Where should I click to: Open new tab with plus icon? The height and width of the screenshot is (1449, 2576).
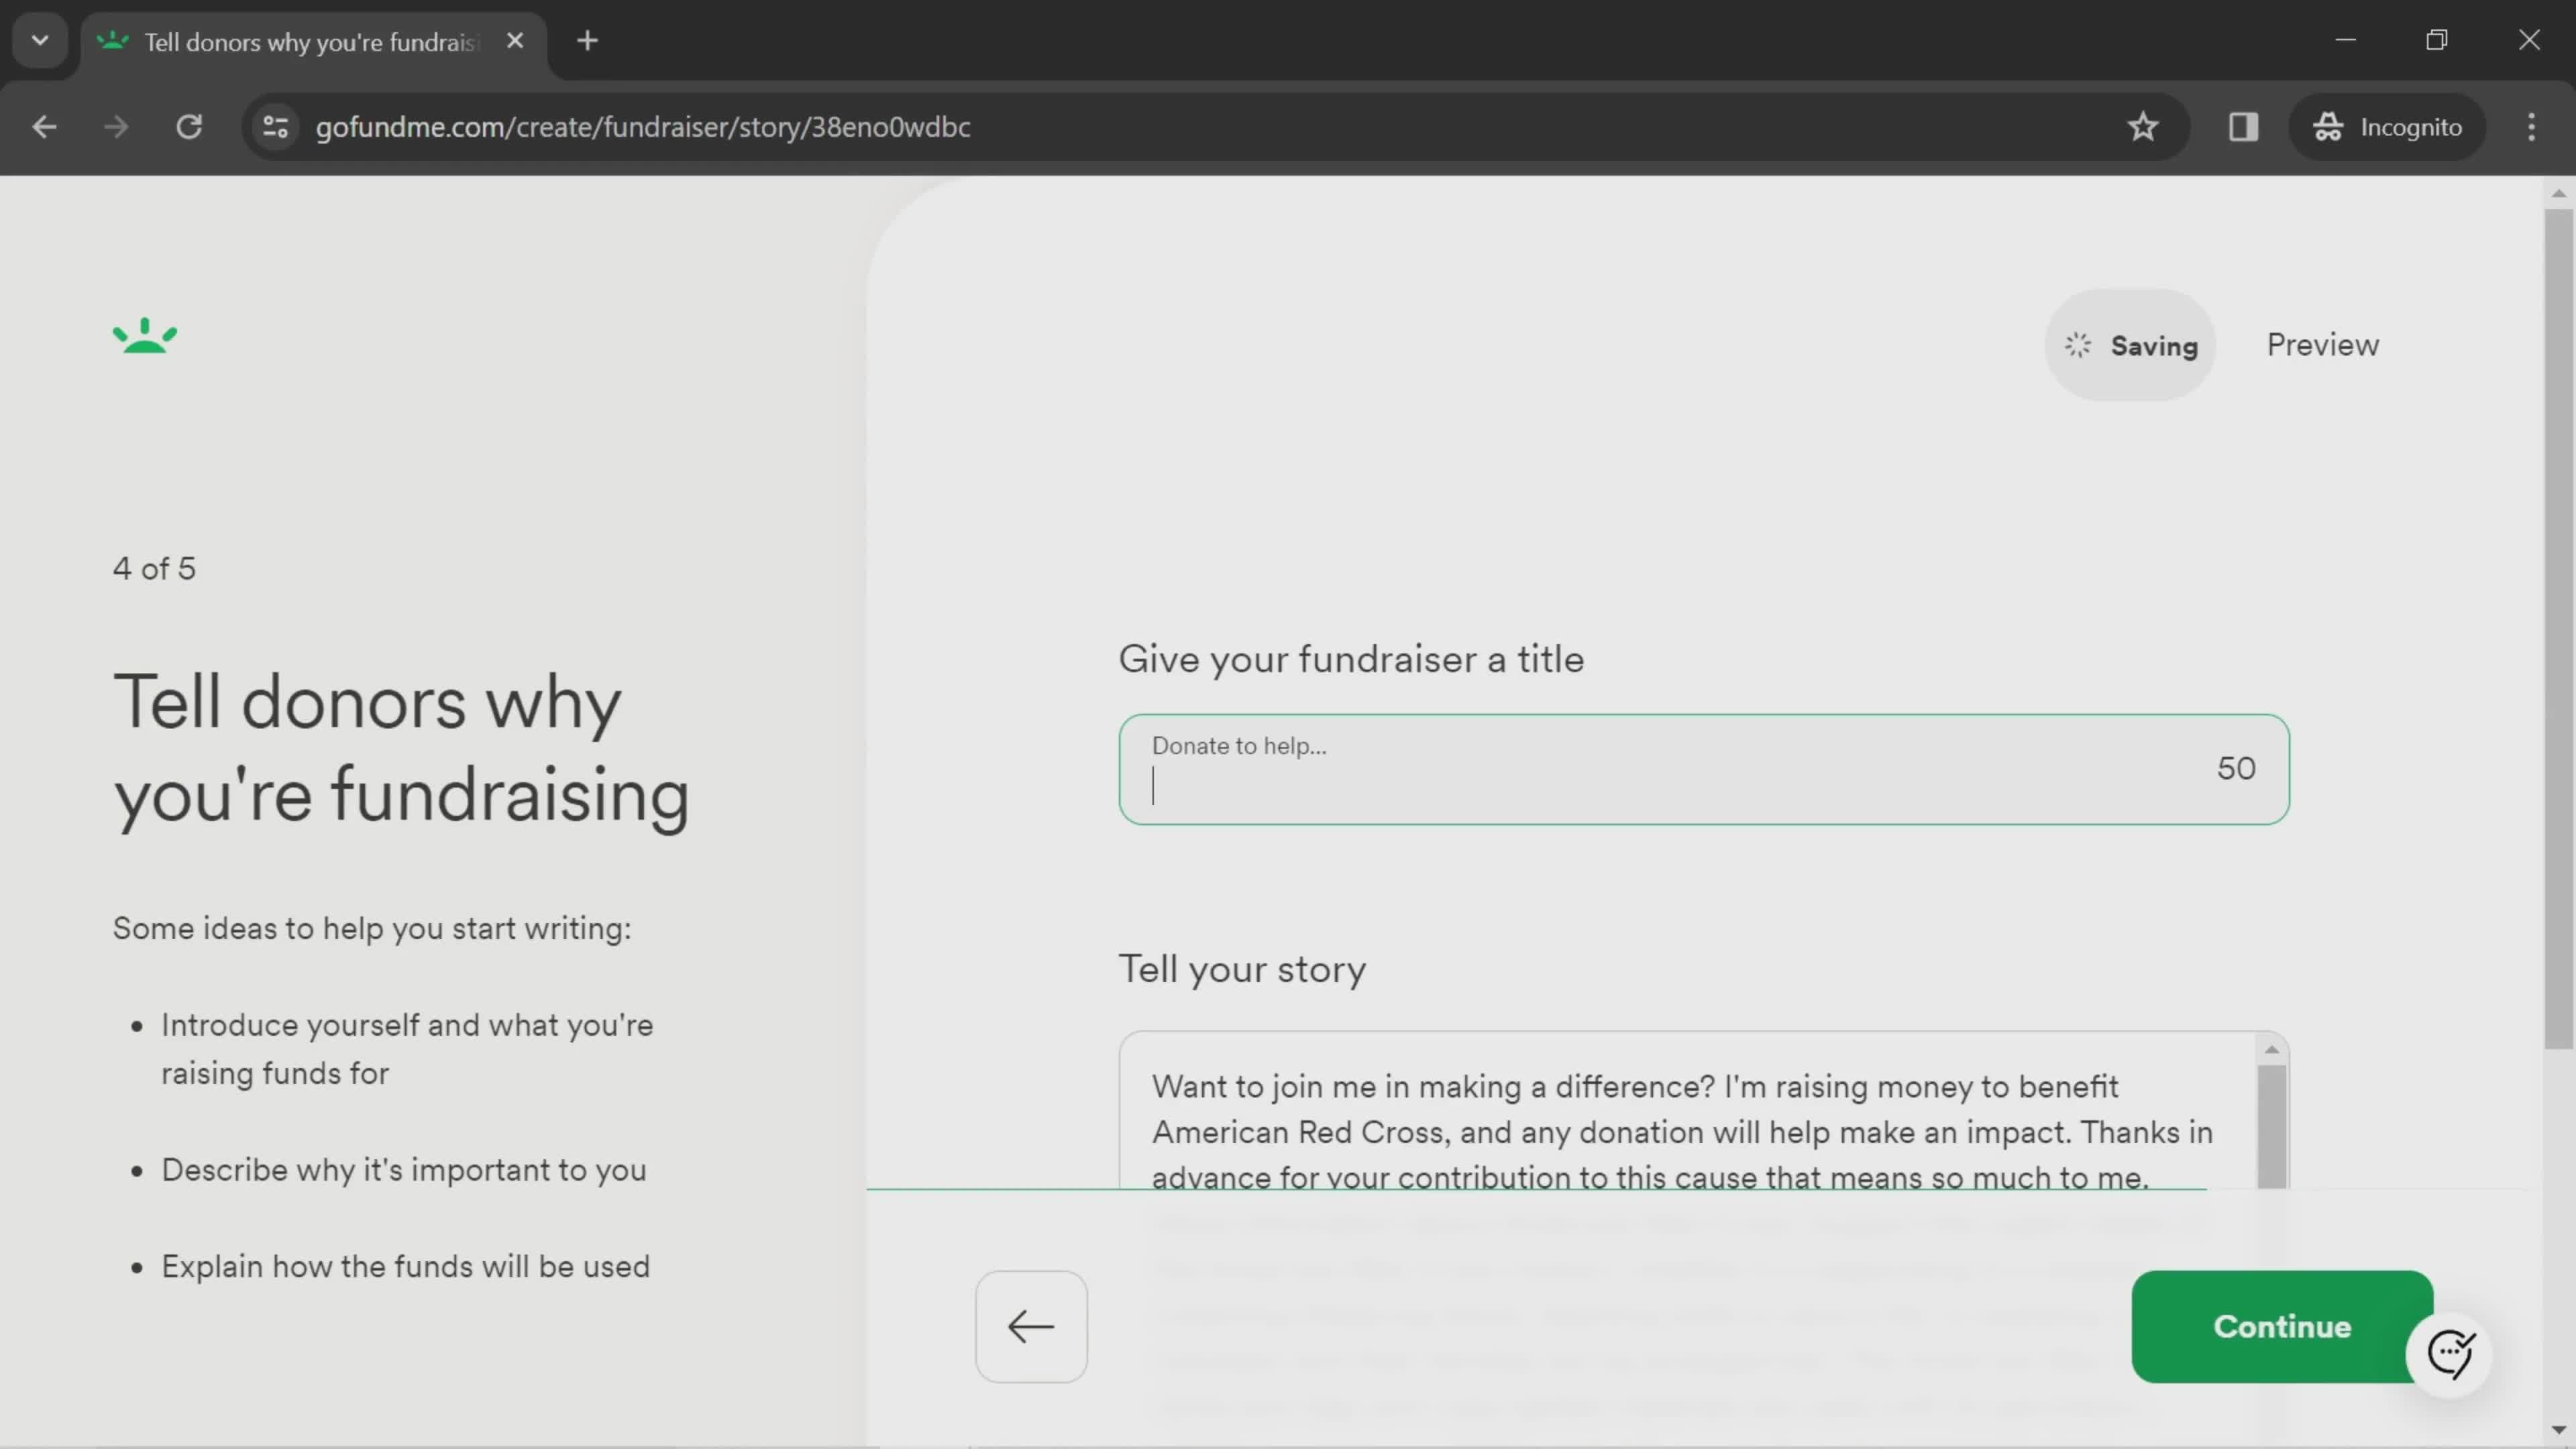[x=588, y=41]
